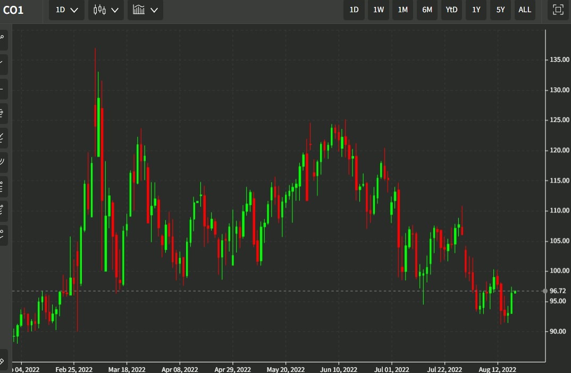The image size is (571, 373).
Task: Expand the 1D interval dropdown
Action: point(66,10)
